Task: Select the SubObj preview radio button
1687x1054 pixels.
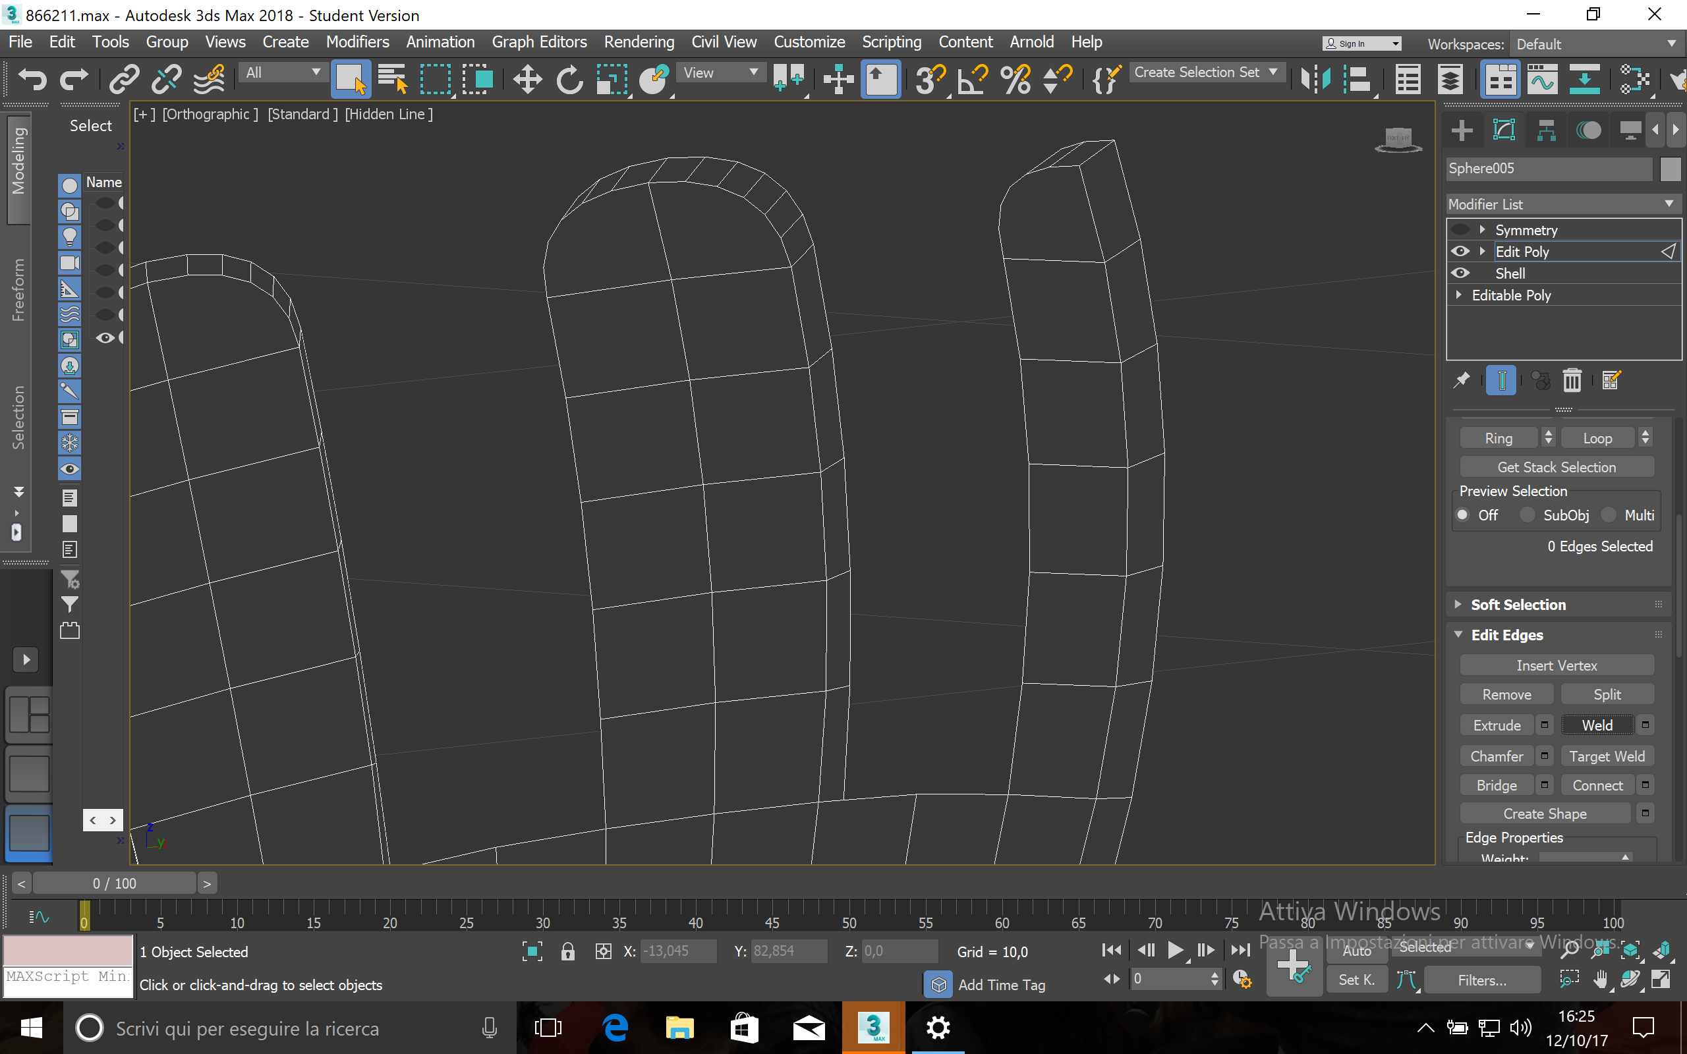Action: [1528, 515]
